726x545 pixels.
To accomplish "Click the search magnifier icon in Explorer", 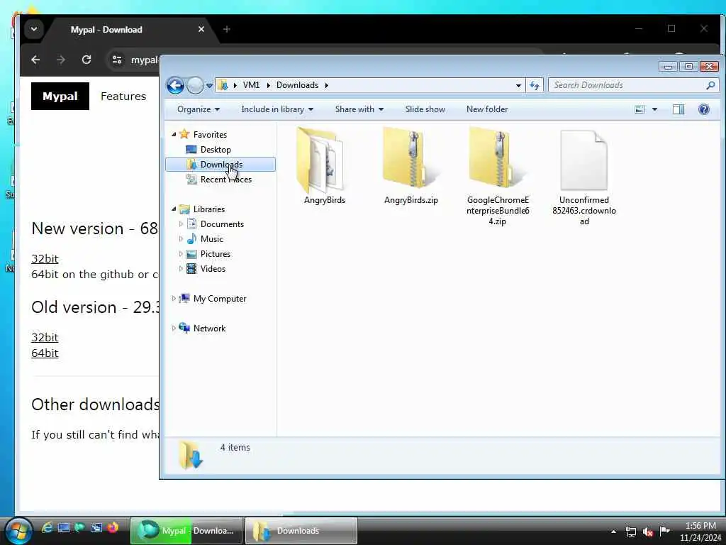I will pyautogui.click(x=710, y=85).
